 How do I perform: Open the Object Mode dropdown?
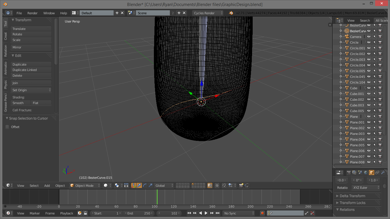coord(85,185)
